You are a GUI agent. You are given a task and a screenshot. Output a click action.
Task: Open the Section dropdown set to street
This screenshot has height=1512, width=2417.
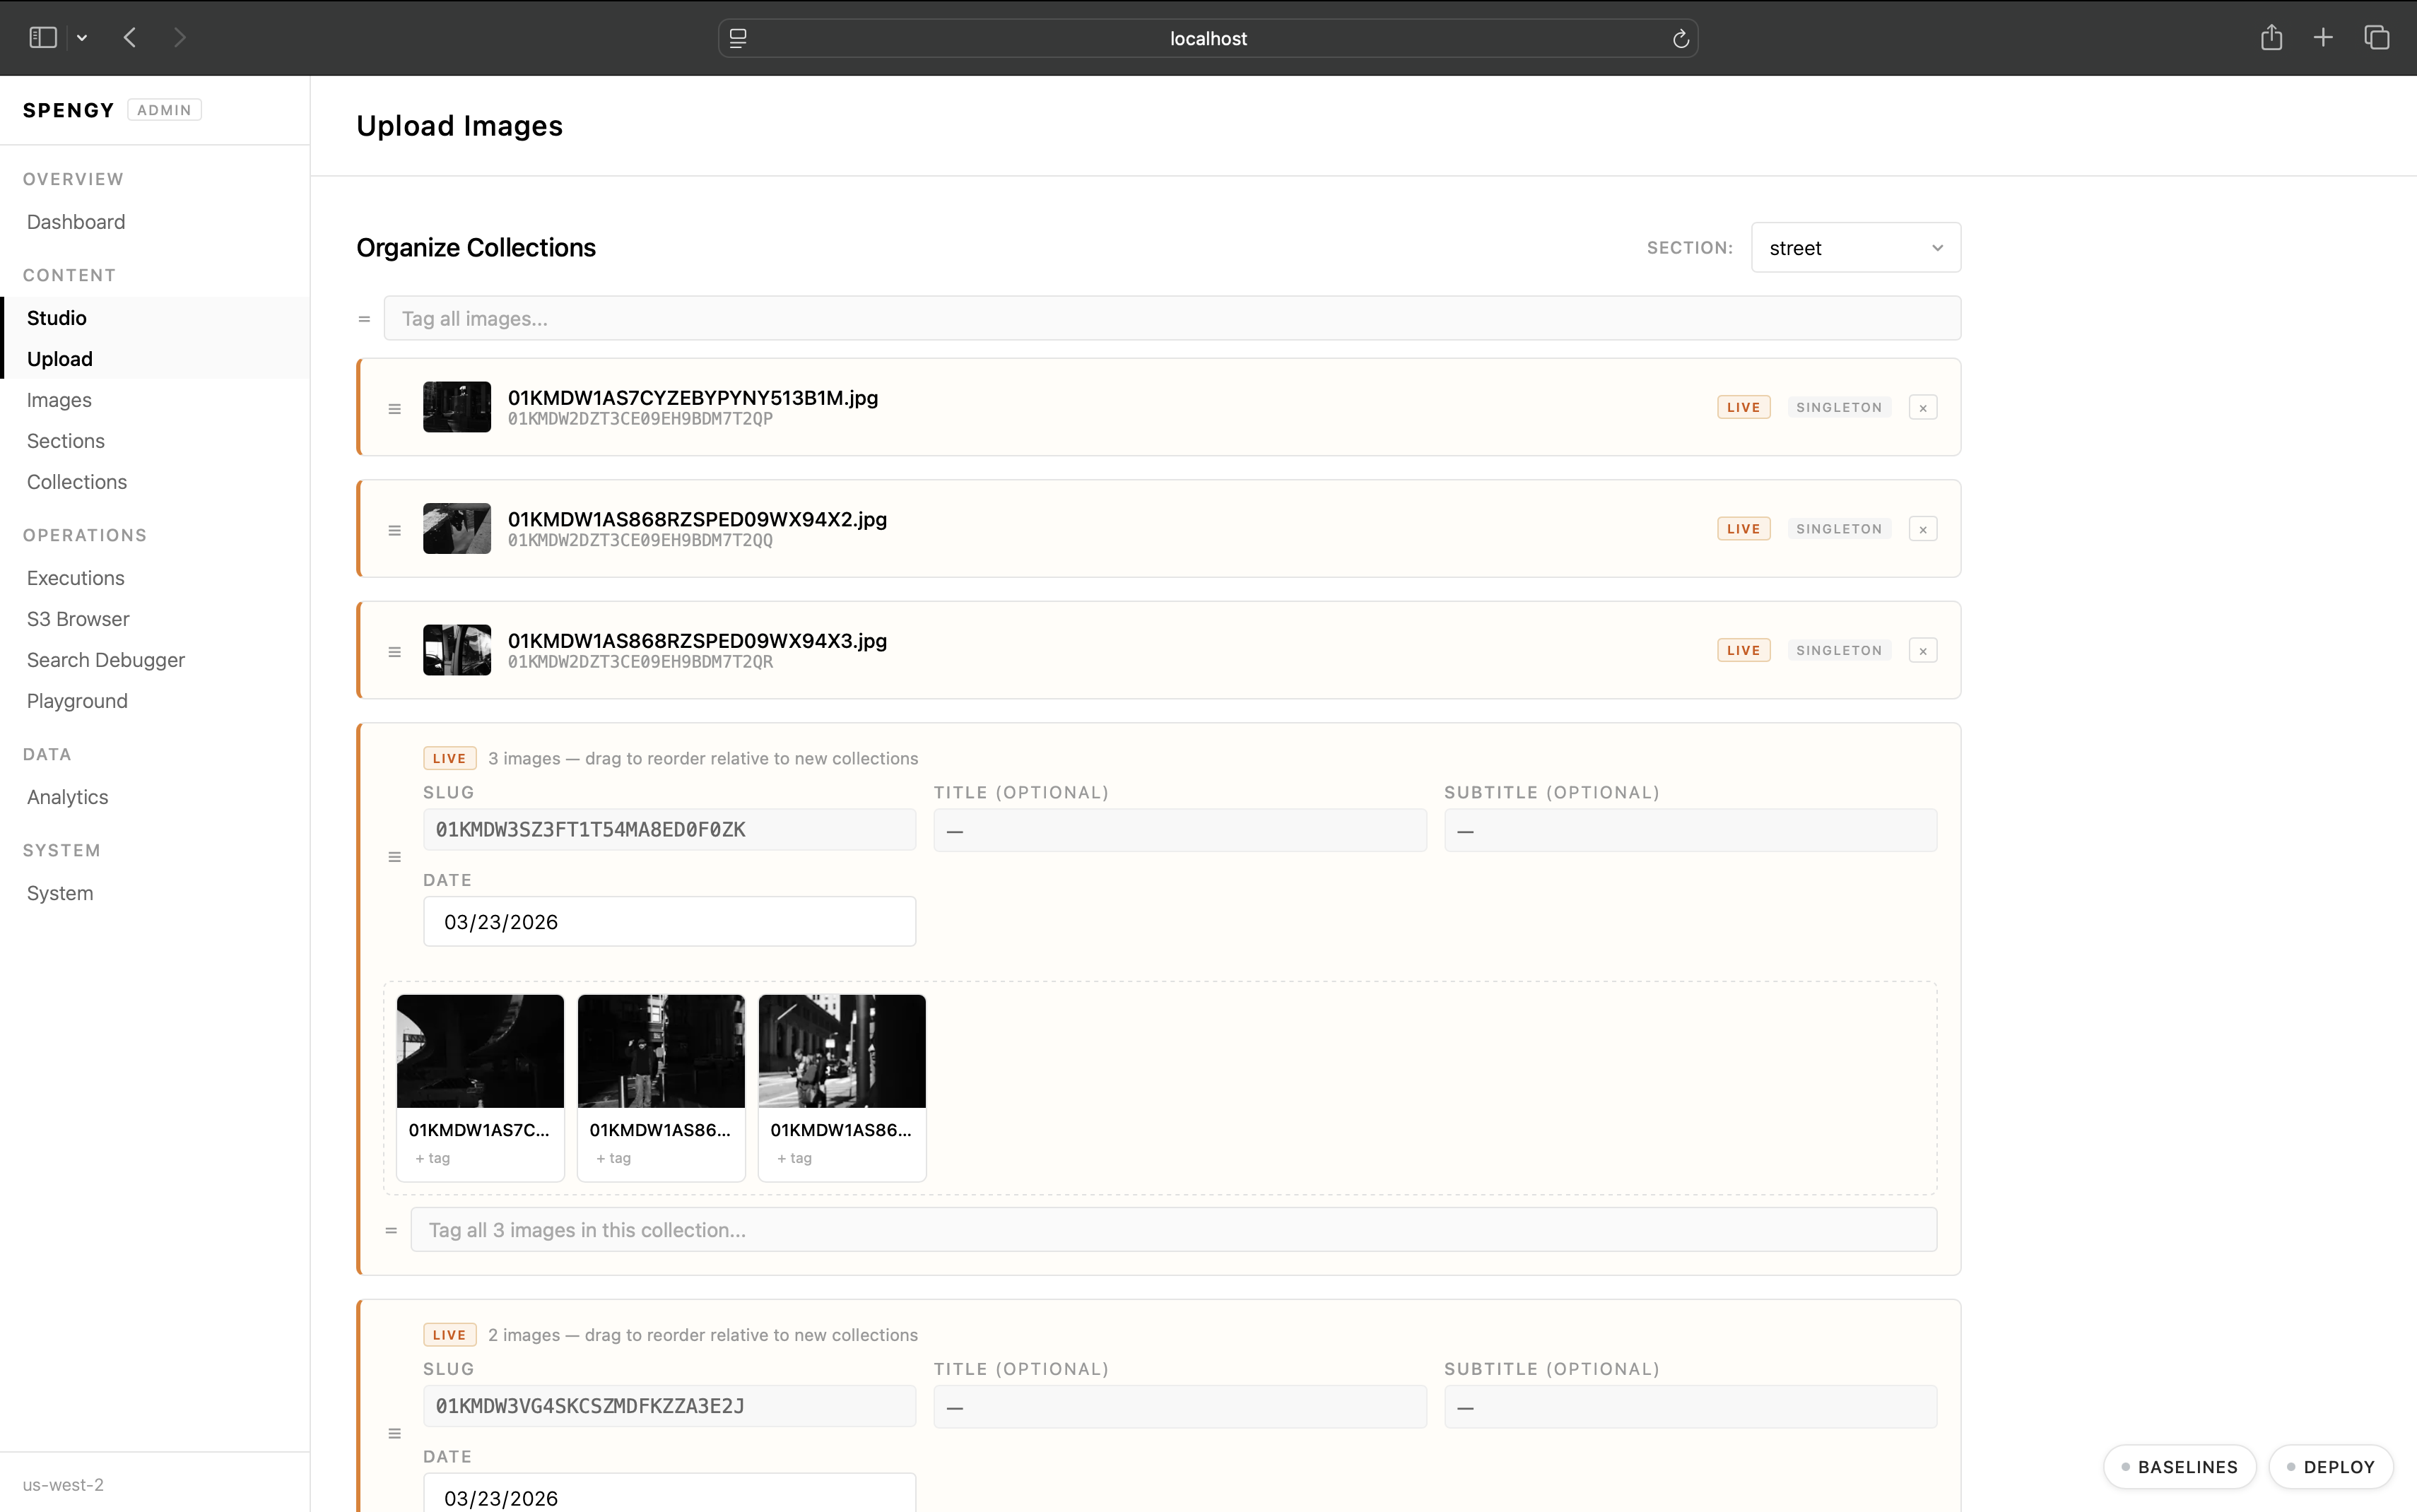point(1855,247)
